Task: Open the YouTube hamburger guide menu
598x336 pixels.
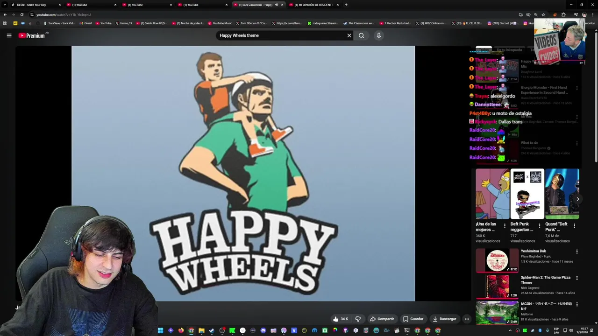Action: (x=9, y=35)
